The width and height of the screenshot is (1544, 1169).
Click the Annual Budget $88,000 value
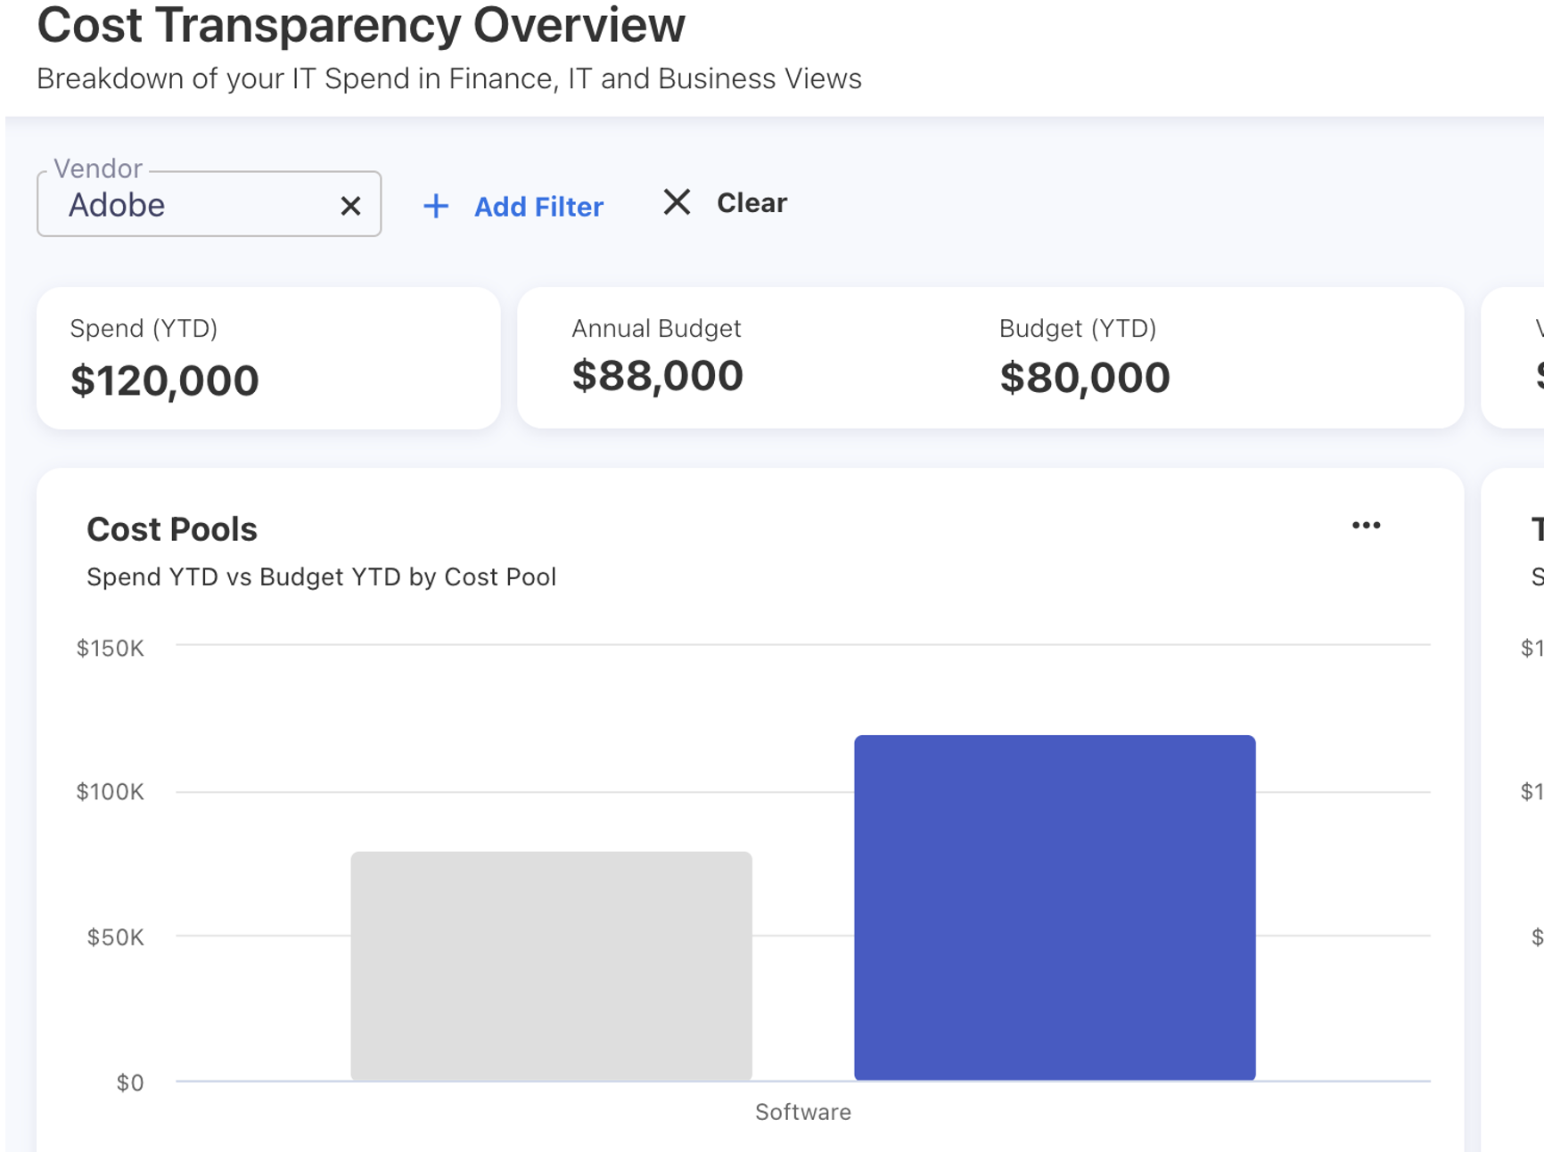657,376
